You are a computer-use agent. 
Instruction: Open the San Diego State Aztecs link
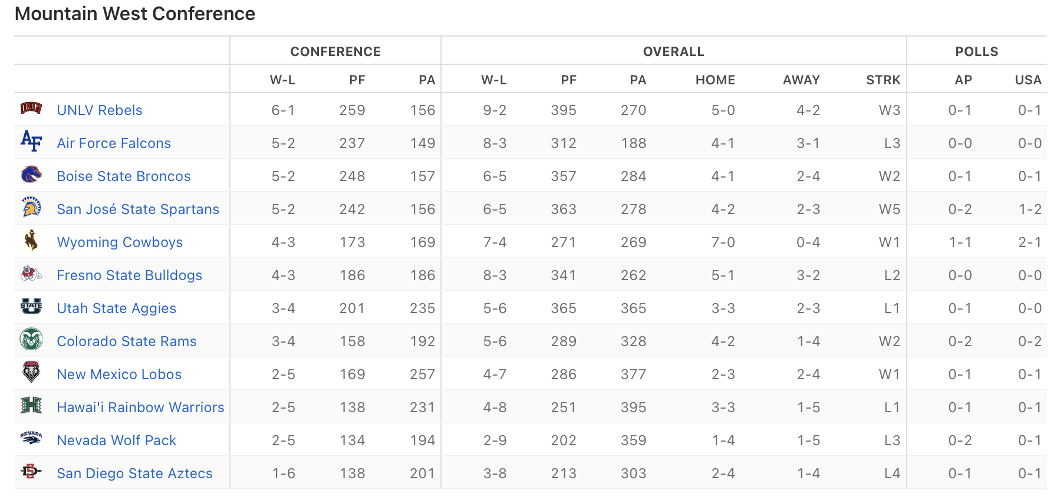(x=134, y=473)
